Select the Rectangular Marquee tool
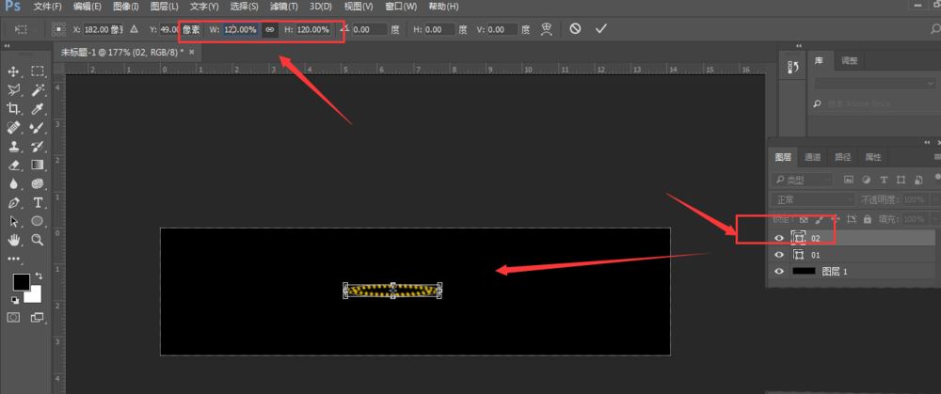This screenshot has height=394, width=941. (38, 71)
